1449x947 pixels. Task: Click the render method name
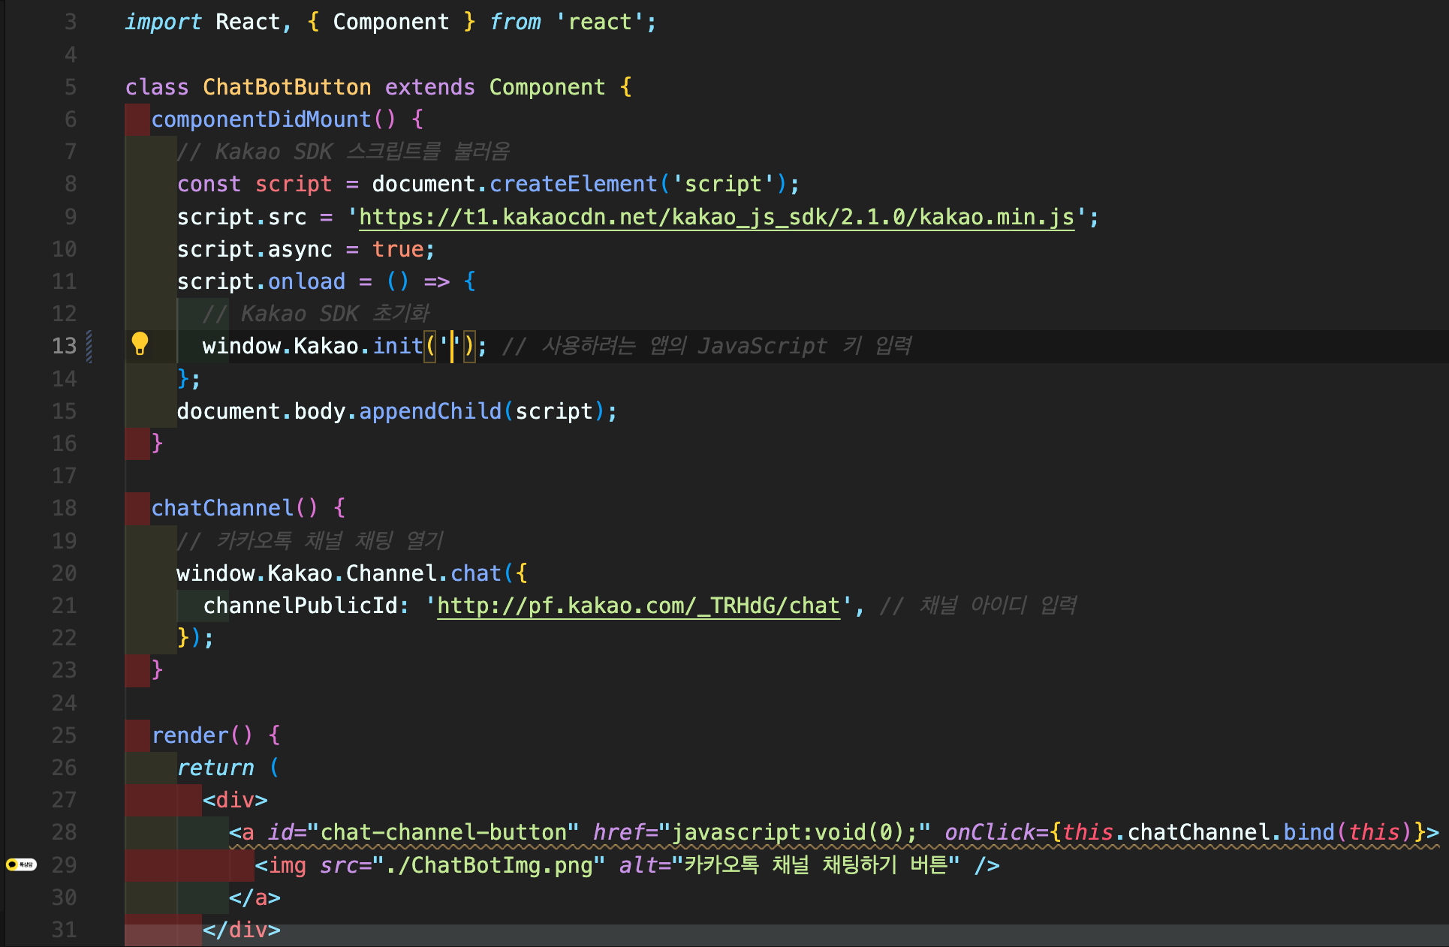pyautogui.click(x=189, y=735)
